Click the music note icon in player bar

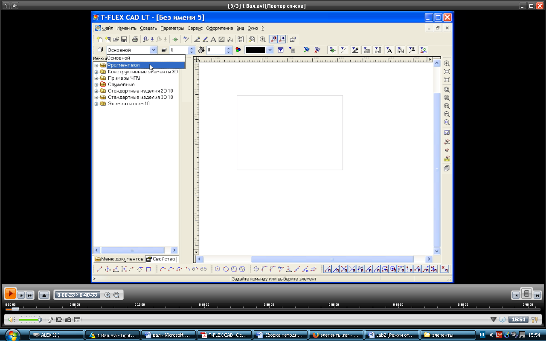pos(50,320)
